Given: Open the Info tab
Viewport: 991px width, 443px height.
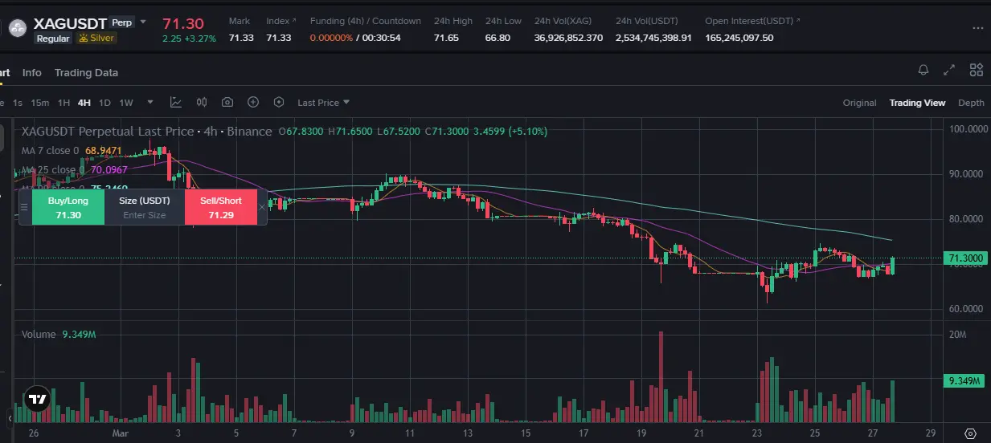Looking at the screenshot, I should point(32,72).
